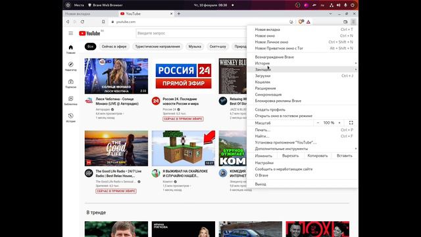Switch to the first browser tab

(x=91, y=14)
